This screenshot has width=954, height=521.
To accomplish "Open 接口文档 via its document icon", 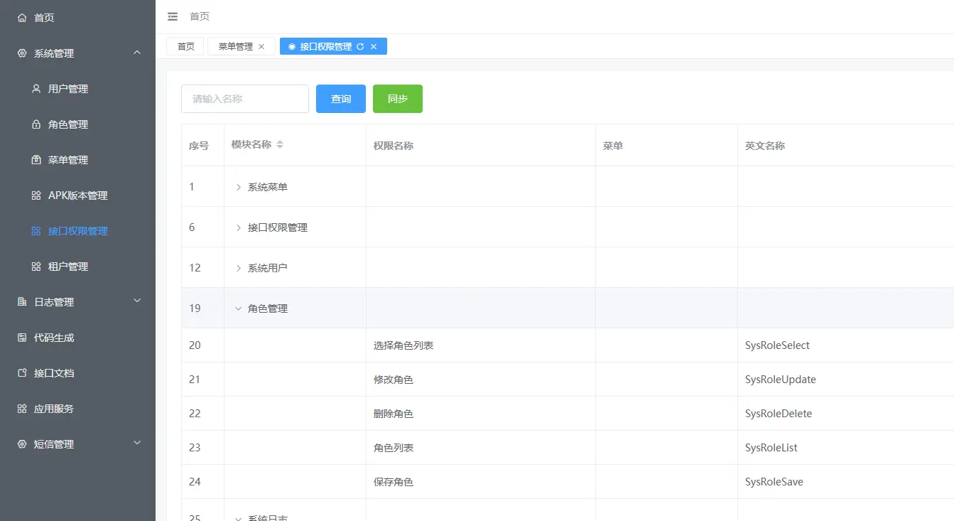I will click(x=23, y=372).
